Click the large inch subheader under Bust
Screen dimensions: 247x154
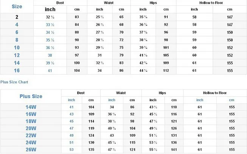tap(50, 9)
